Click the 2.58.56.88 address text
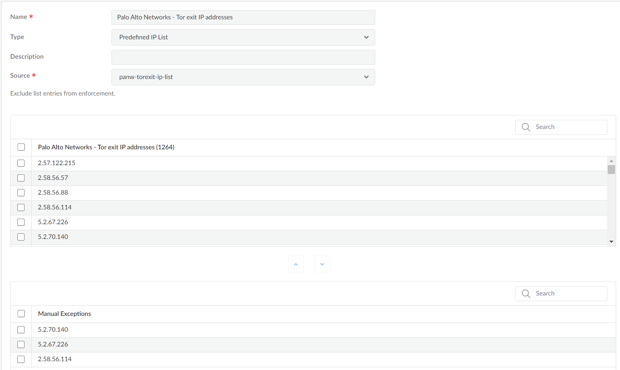This screenshot has width=620, height=370. (53, 193)
